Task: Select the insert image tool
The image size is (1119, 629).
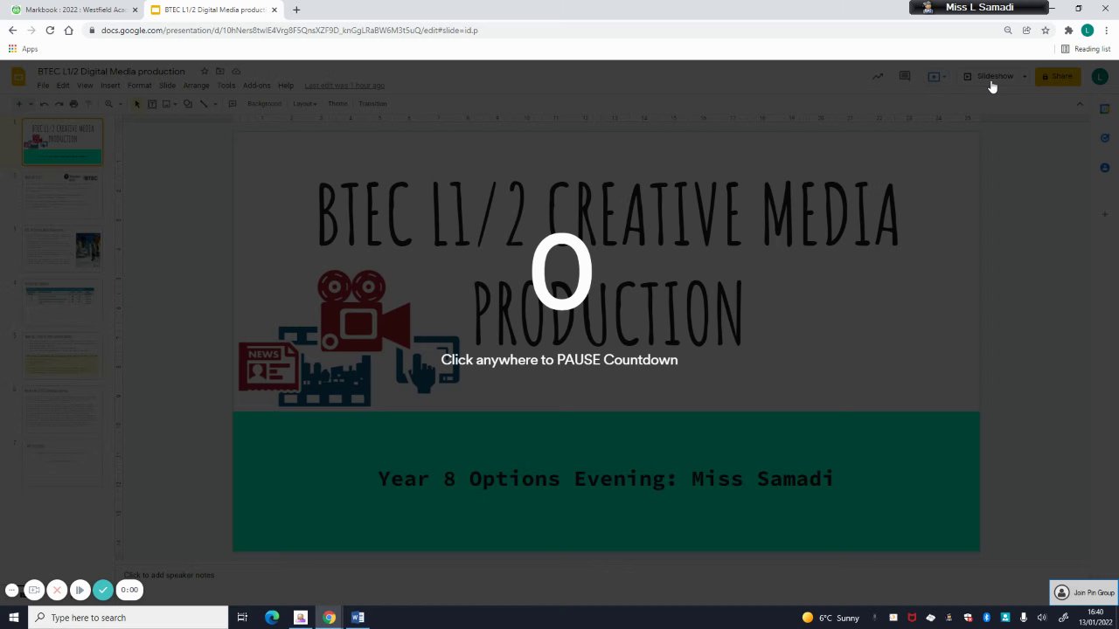Action: 166,104
